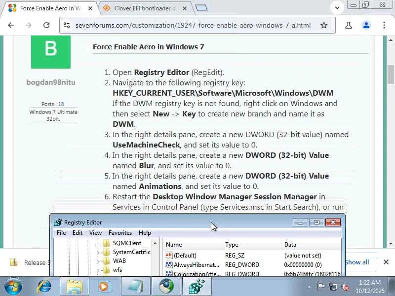Select SystemCertificates key folder

coord(131,252)
